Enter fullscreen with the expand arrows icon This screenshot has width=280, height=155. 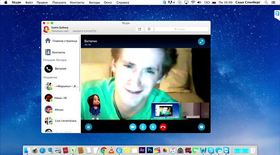(201, 41)
